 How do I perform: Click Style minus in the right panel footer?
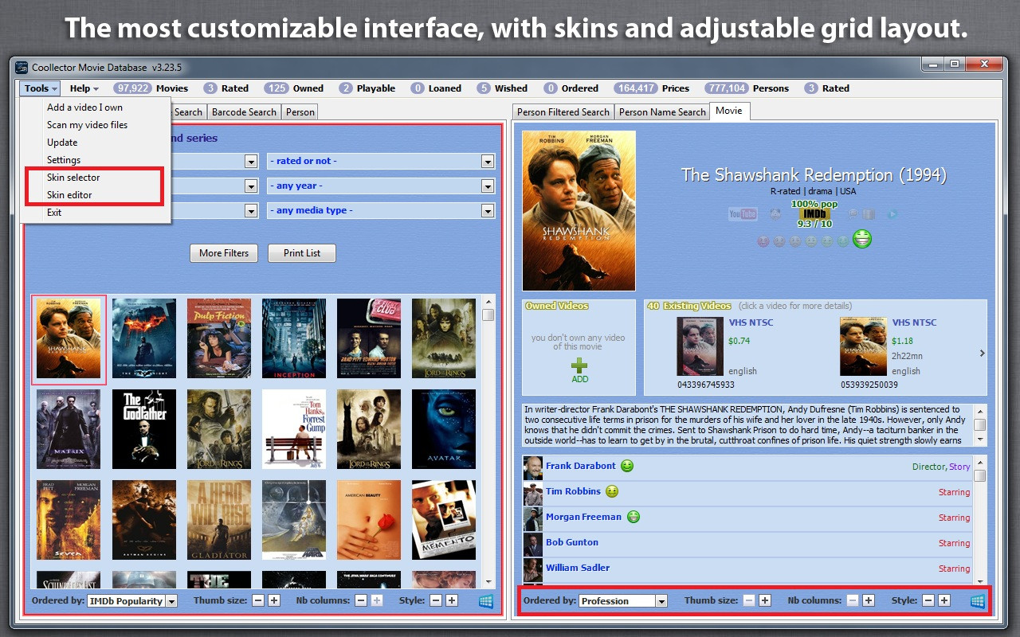coord(928,600)
